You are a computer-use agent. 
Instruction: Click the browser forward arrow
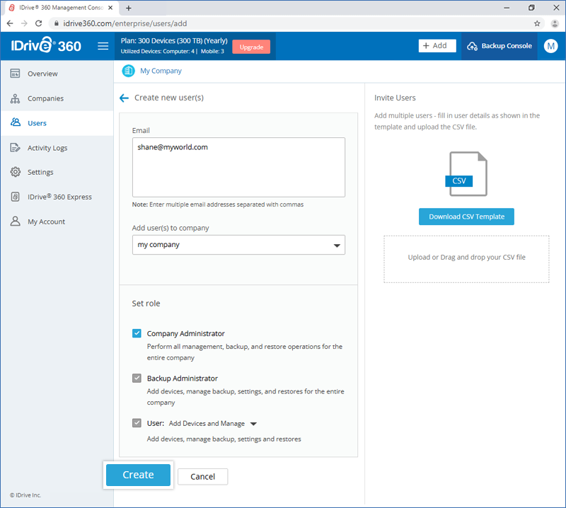24,23
